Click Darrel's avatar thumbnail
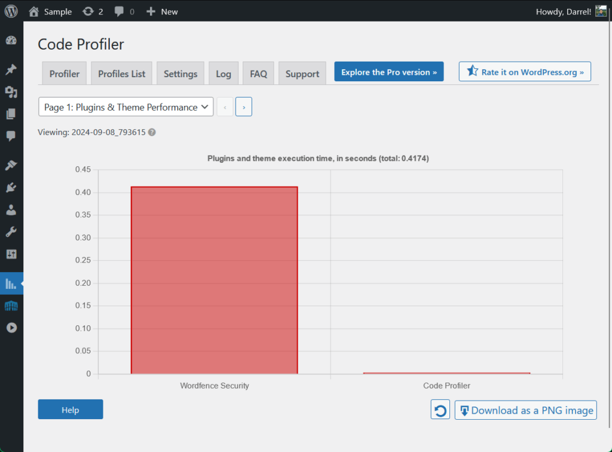Viewport: 612px width, 452px height. 601,11
